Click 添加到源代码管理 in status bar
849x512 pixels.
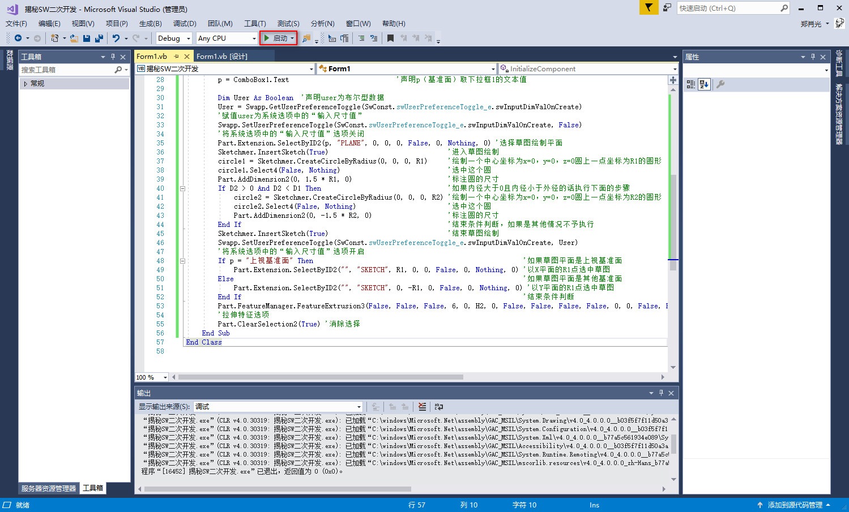[x=795, y=505]
